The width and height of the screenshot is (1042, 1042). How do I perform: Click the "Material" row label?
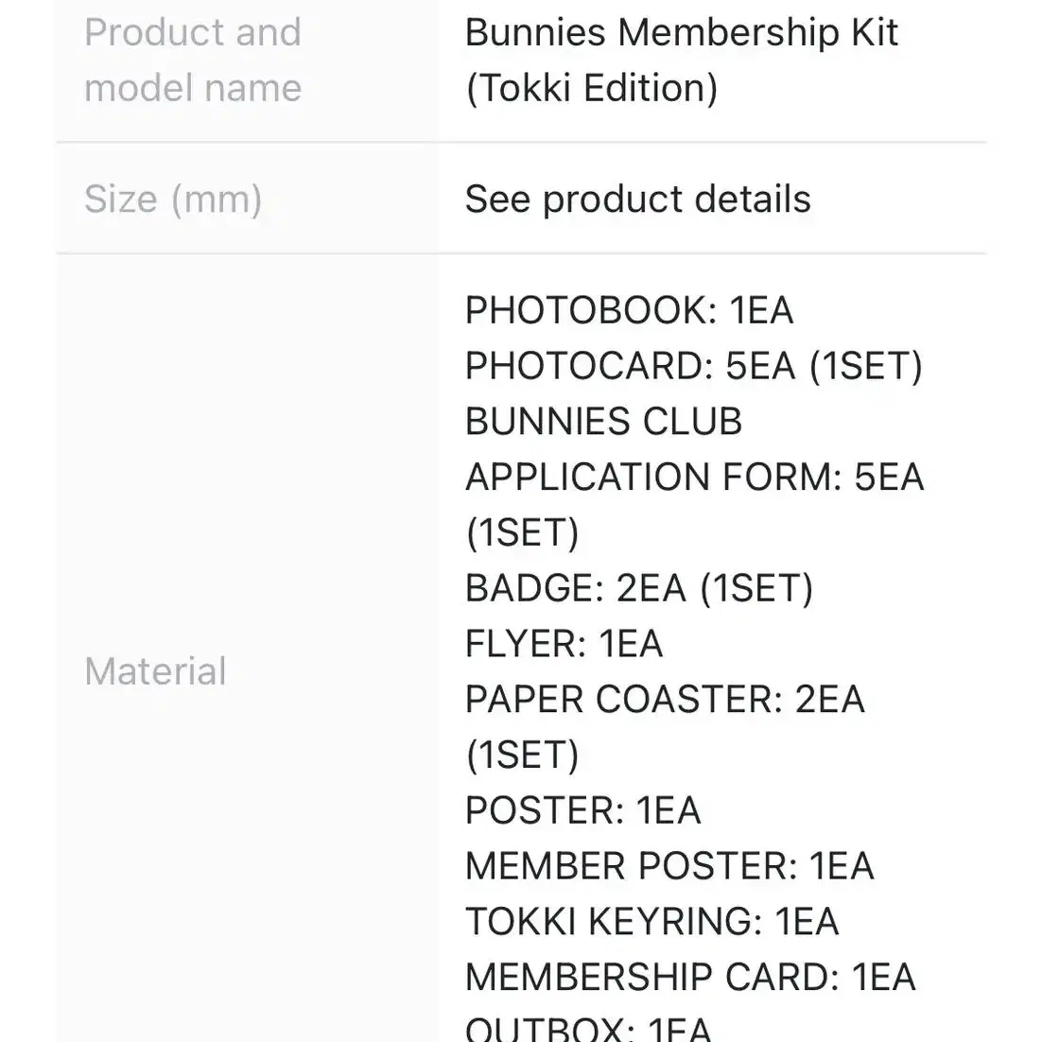click(155, 671)
